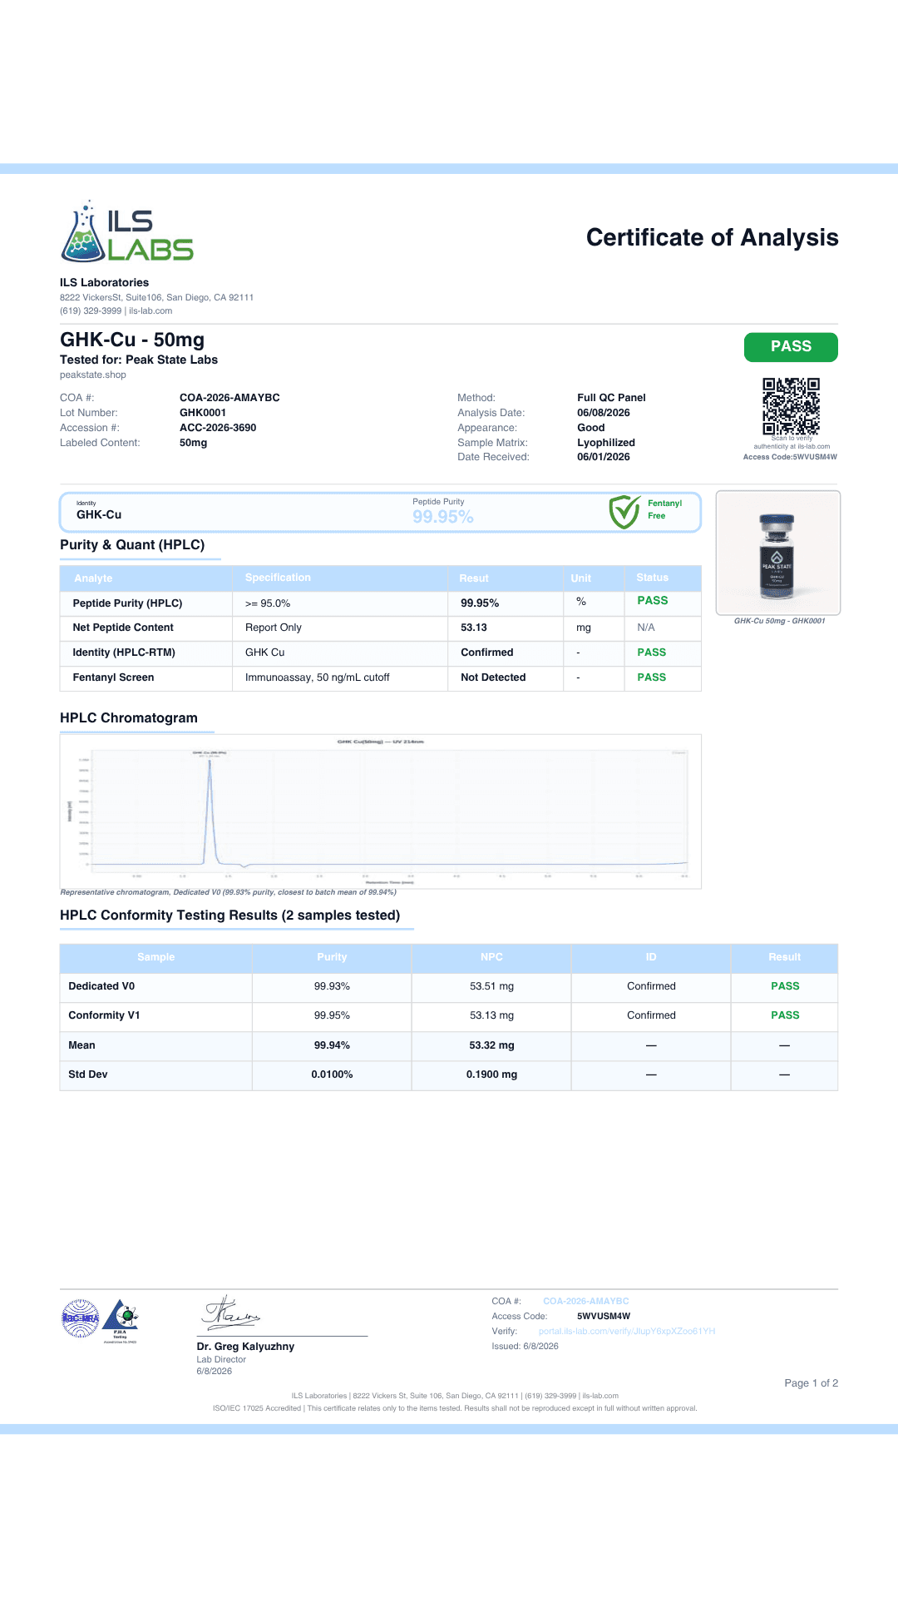Select Labeled Content value 50mg
This screenshot has height=1598, width=898.
[194, 443]
